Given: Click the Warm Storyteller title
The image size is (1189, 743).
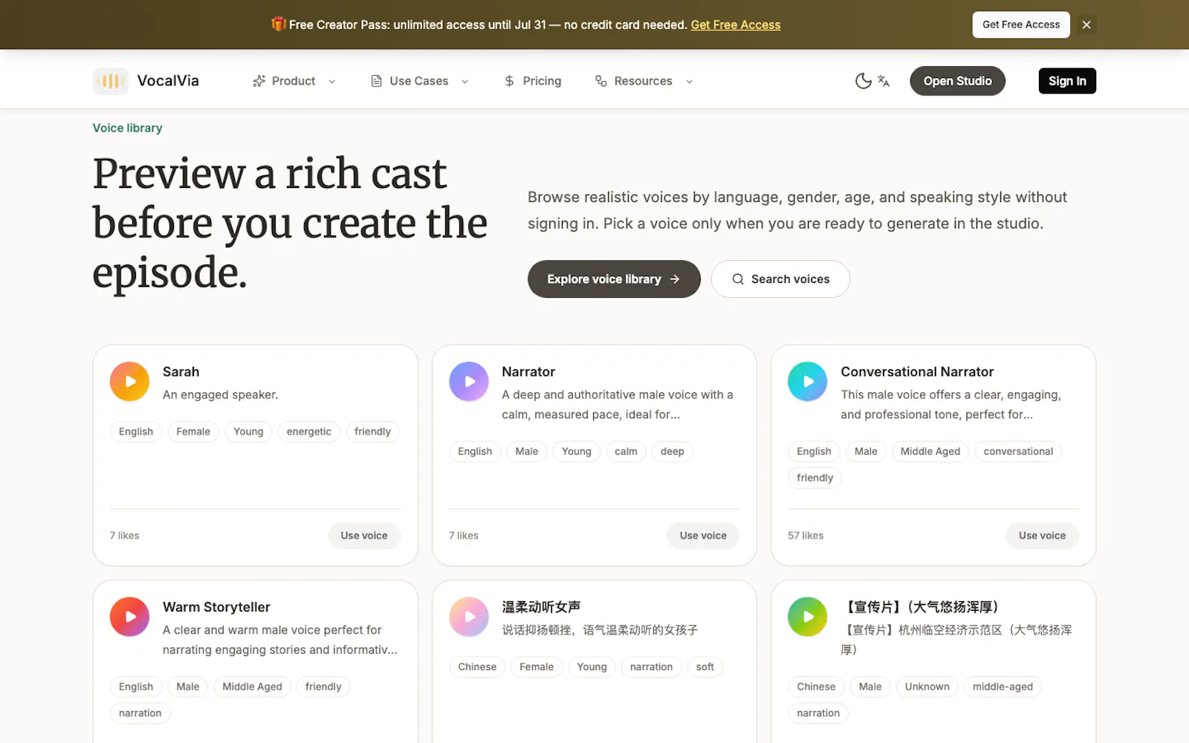Looking at the screenshot, I should pyautogui.click(x=216, y=608).
